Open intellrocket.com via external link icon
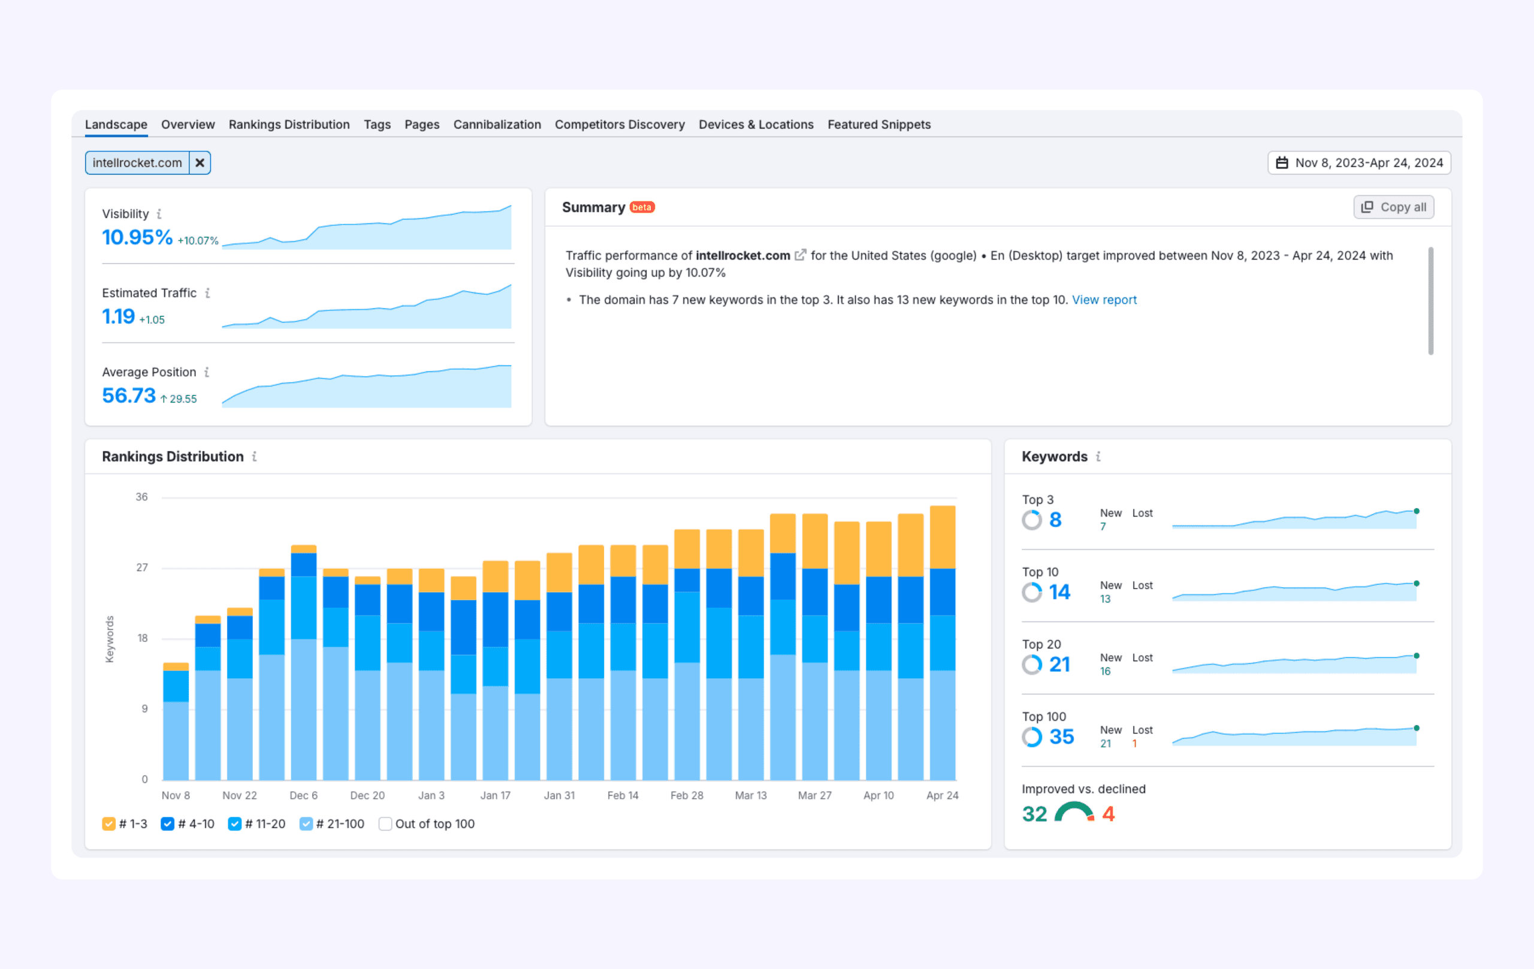Screen dimensions: 1534x969 [801, 255]
